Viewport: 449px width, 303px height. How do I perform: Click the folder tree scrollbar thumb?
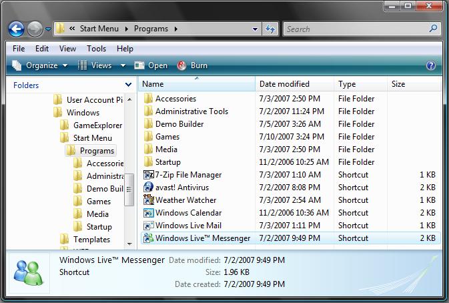click(129, 190)
